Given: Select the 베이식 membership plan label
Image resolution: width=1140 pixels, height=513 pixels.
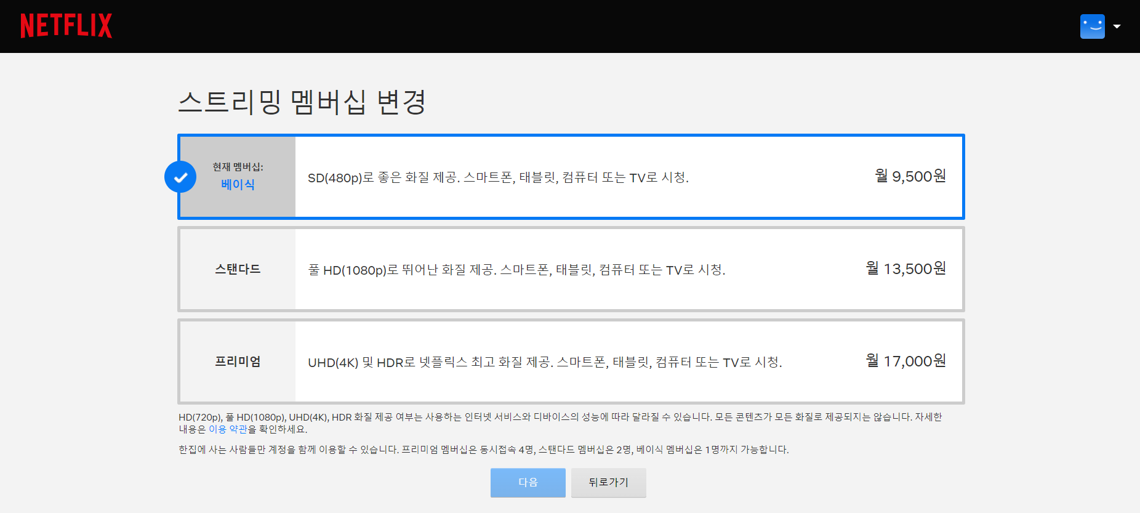Looking at the screenshot, I should [238, 185].
